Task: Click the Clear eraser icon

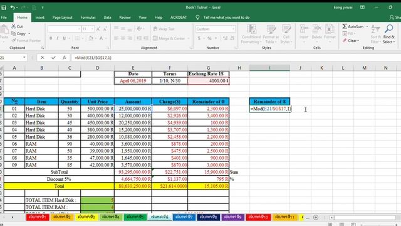Action: [x=345, y=40]
